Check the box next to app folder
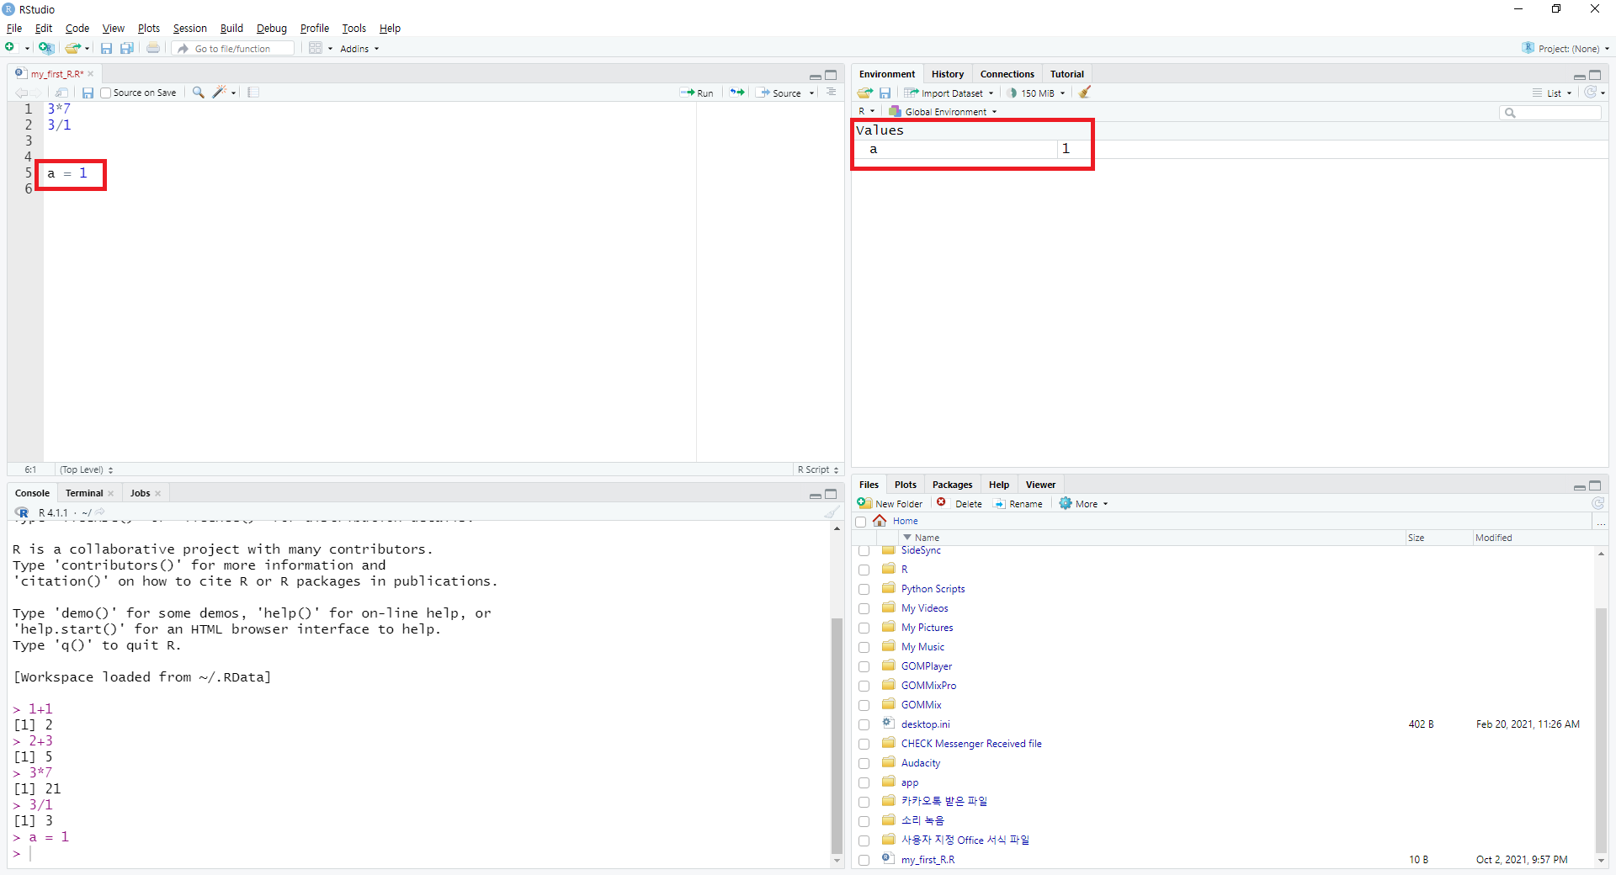This screenshot has height=875, width=1616. coord(864,782)
